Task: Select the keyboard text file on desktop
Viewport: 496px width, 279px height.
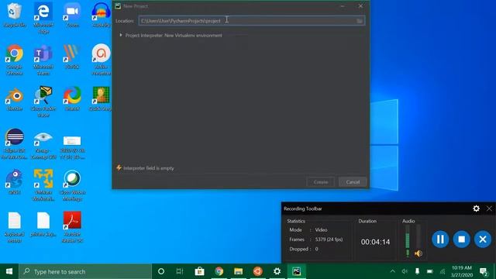Action: [14, 227]
